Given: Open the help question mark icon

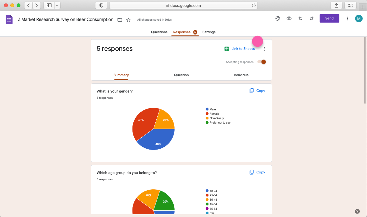Looking at the screenshot, I should click(357, 211).
